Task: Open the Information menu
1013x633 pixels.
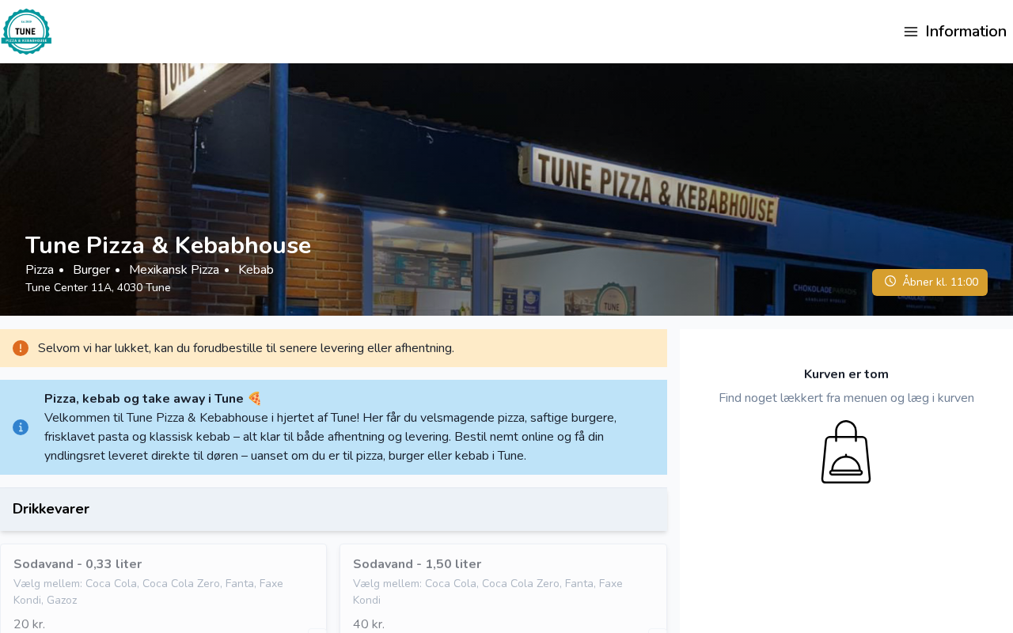Action: click(955, 32)
